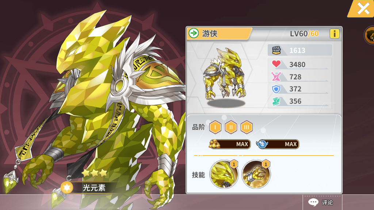Click the rank II hexagon badge
The height and width of the screenshot is (210, 374).
tap(231, 127)
